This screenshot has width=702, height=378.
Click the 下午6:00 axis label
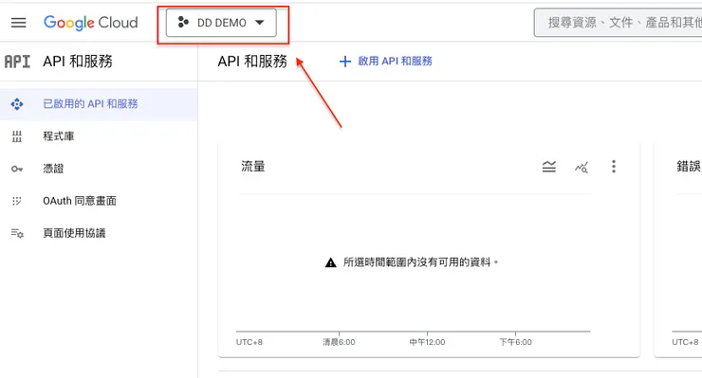coord(516,342)
